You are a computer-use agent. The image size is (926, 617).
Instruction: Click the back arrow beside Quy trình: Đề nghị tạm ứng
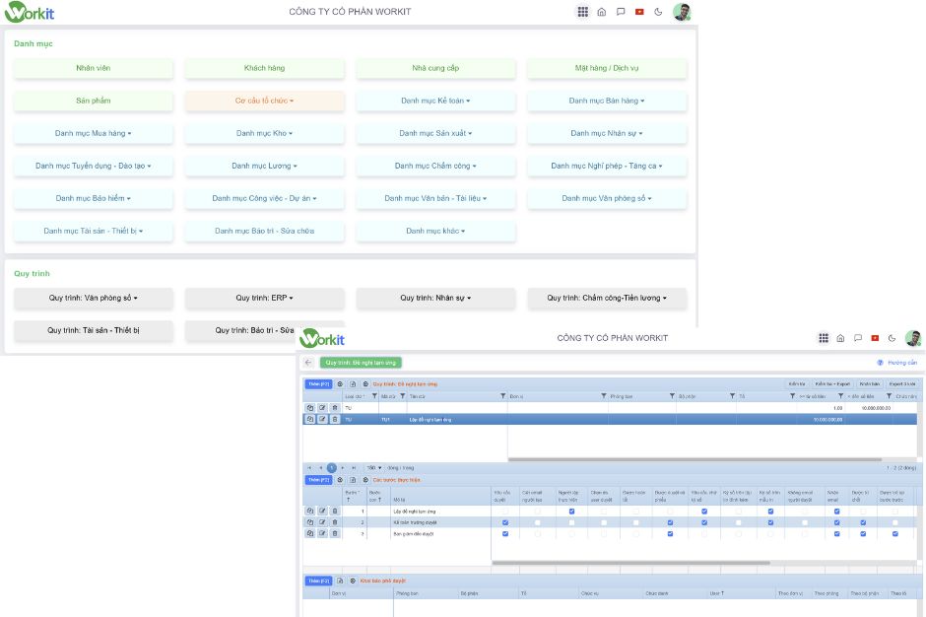(308, 363)
